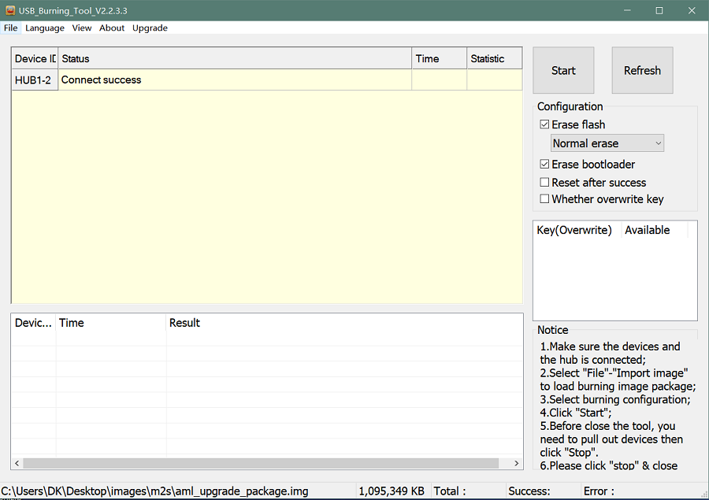Select the HUB1-2 device row
Image resolution: width=709 pixels, height=500 pixels.
click(35, 80)
